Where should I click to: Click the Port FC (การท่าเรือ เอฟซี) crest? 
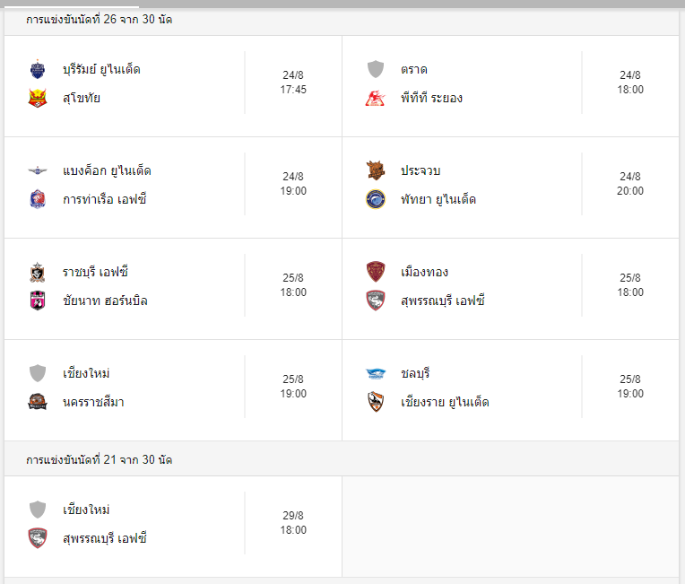tap(37, 199)
